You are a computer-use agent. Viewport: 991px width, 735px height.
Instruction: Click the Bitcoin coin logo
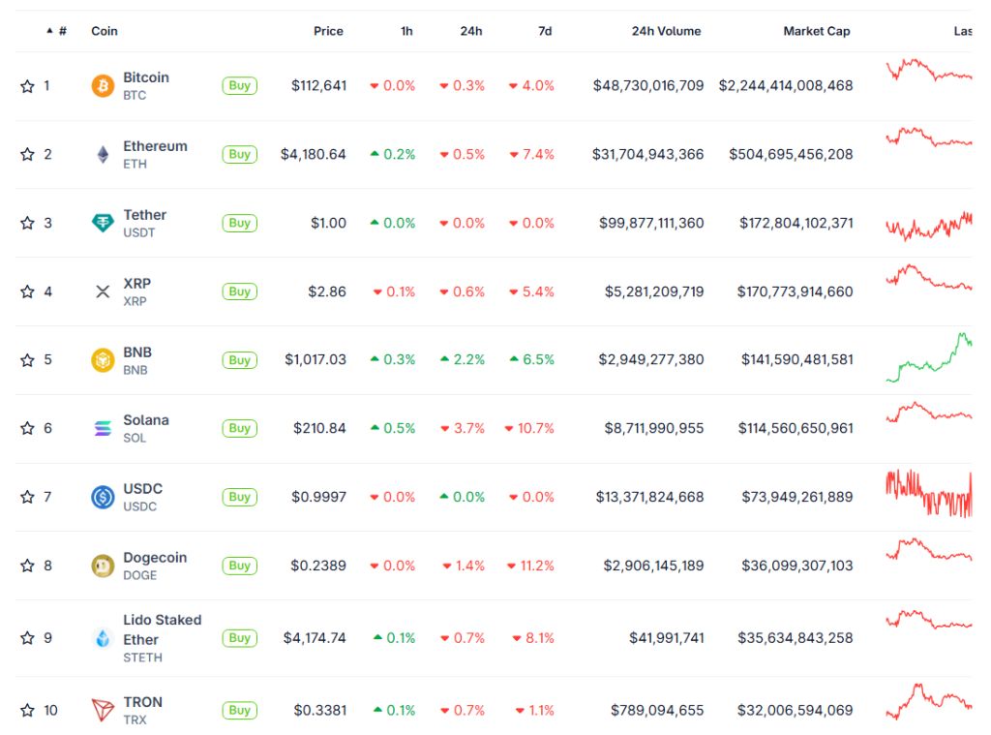(x=103, y=85)
